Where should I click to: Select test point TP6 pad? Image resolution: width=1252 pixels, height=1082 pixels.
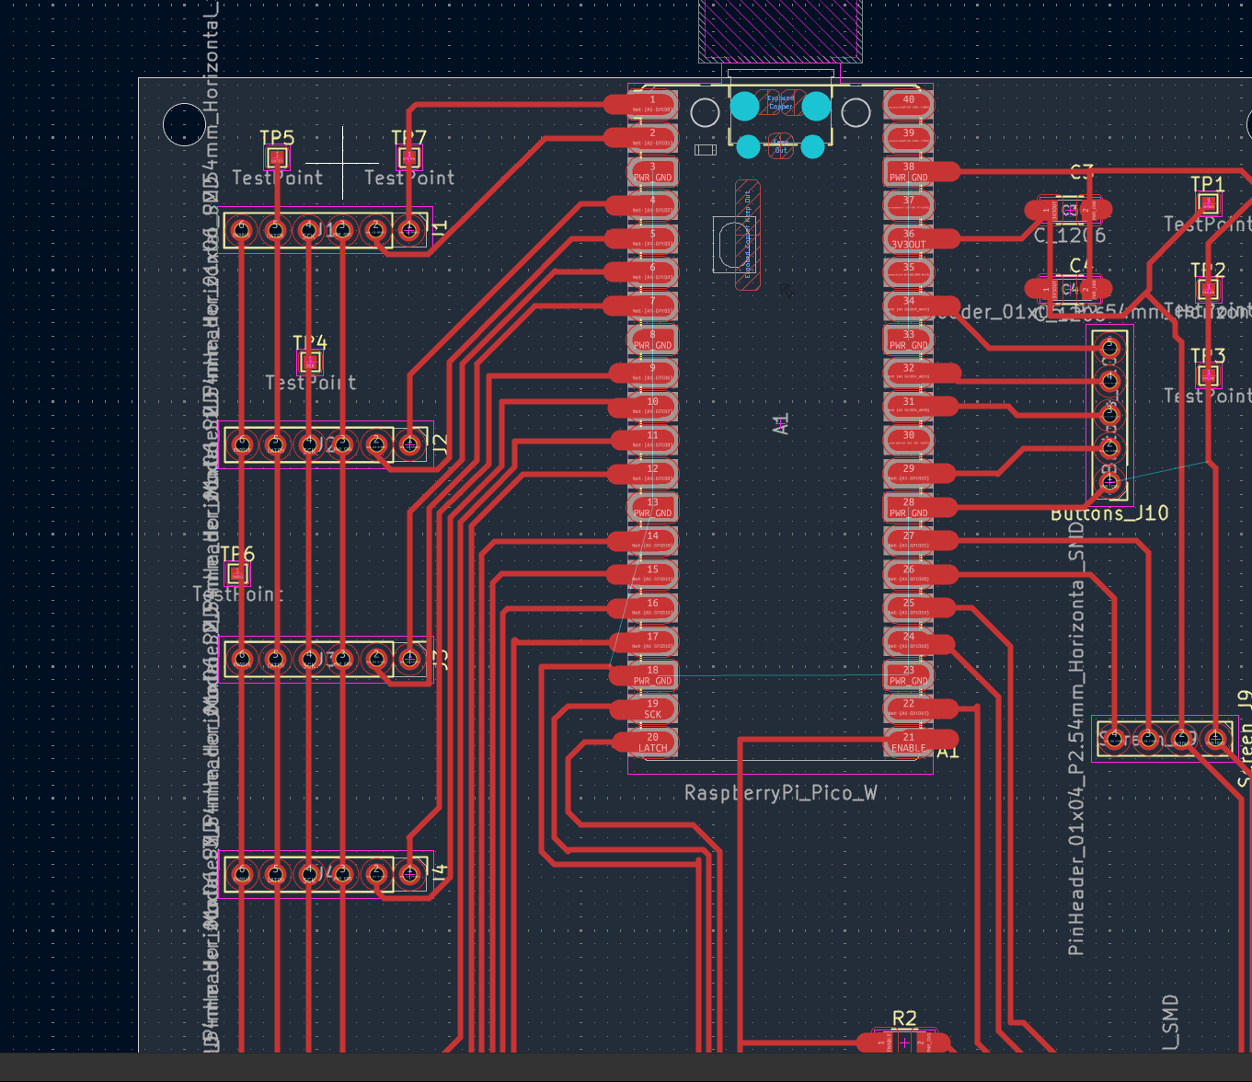pyautogui.click(x=237, y=575)
